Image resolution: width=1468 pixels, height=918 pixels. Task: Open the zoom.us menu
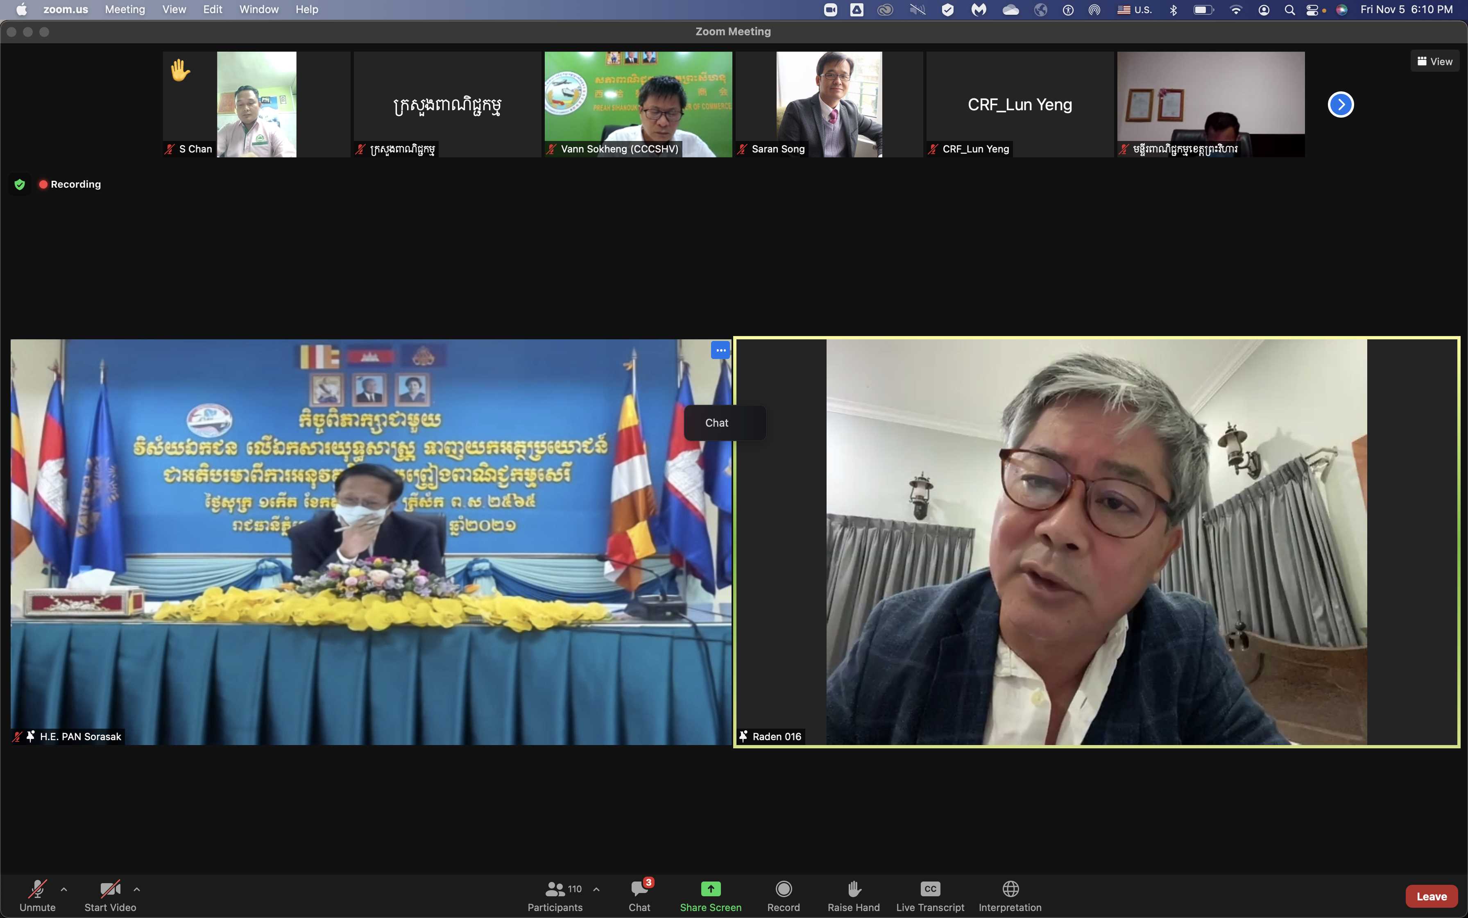pyautogui.click(x=66, y=9)
